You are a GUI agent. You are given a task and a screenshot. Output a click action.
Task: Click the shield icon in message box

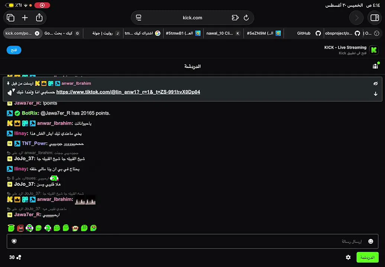[x=14, y=241]
